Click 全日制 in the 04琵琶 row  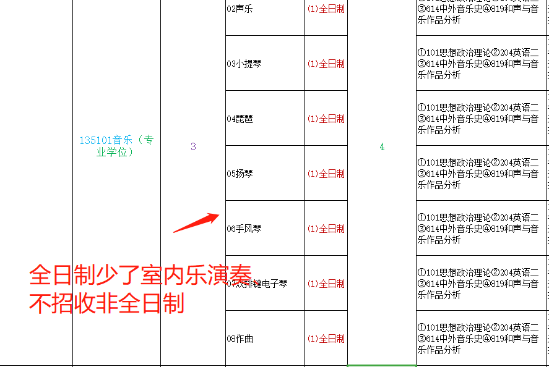326,119
